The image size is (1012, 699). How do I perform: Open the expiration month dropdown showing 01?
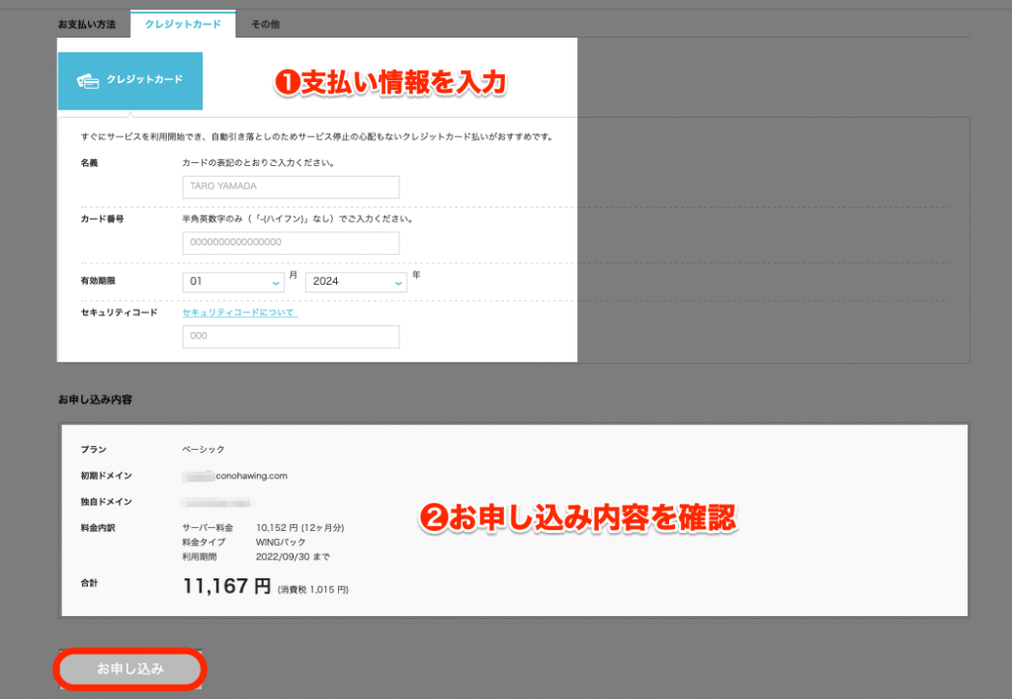tap(234, 282)
